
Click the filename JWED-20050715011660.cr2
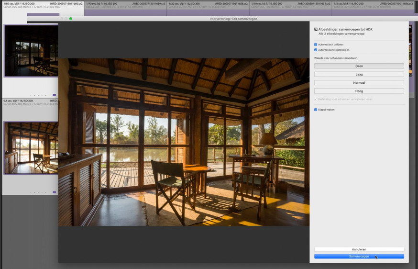(x=66, y=4)
